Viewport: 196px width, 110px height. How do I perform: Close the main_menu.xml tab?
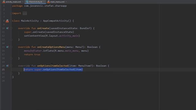point(66,2)
